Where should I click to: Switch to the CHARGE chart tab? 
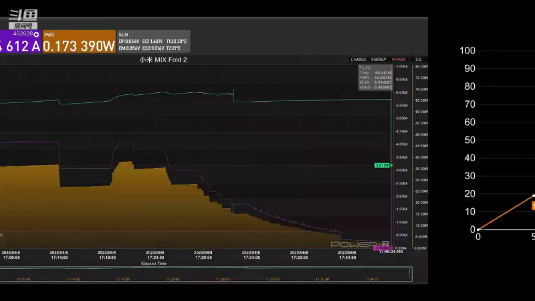pyautogui.click(x=358, y=60)
